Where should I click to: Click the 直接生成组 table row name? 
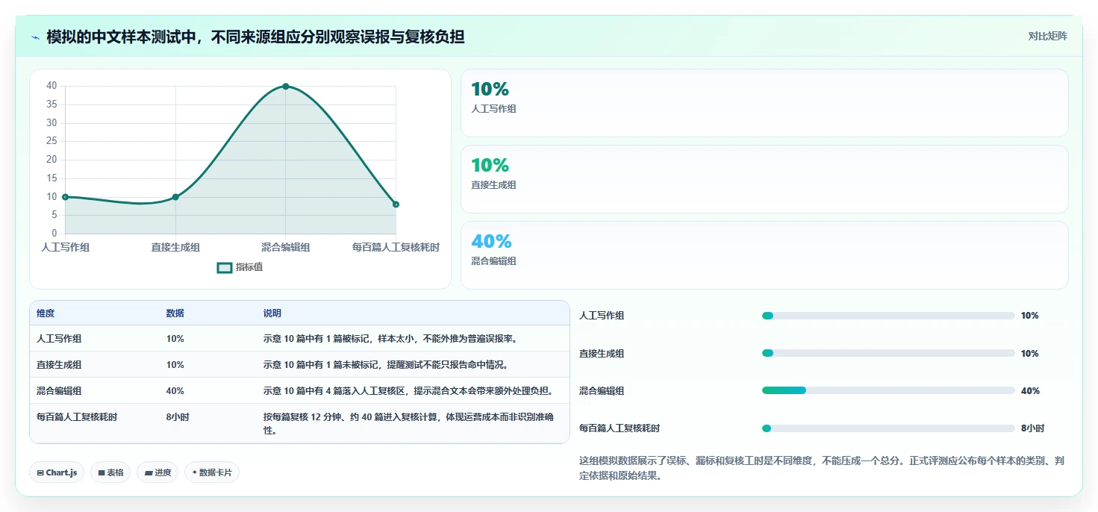(59, 365)
